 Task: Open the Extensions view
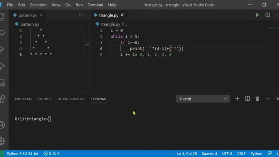[x=2, y=99]
